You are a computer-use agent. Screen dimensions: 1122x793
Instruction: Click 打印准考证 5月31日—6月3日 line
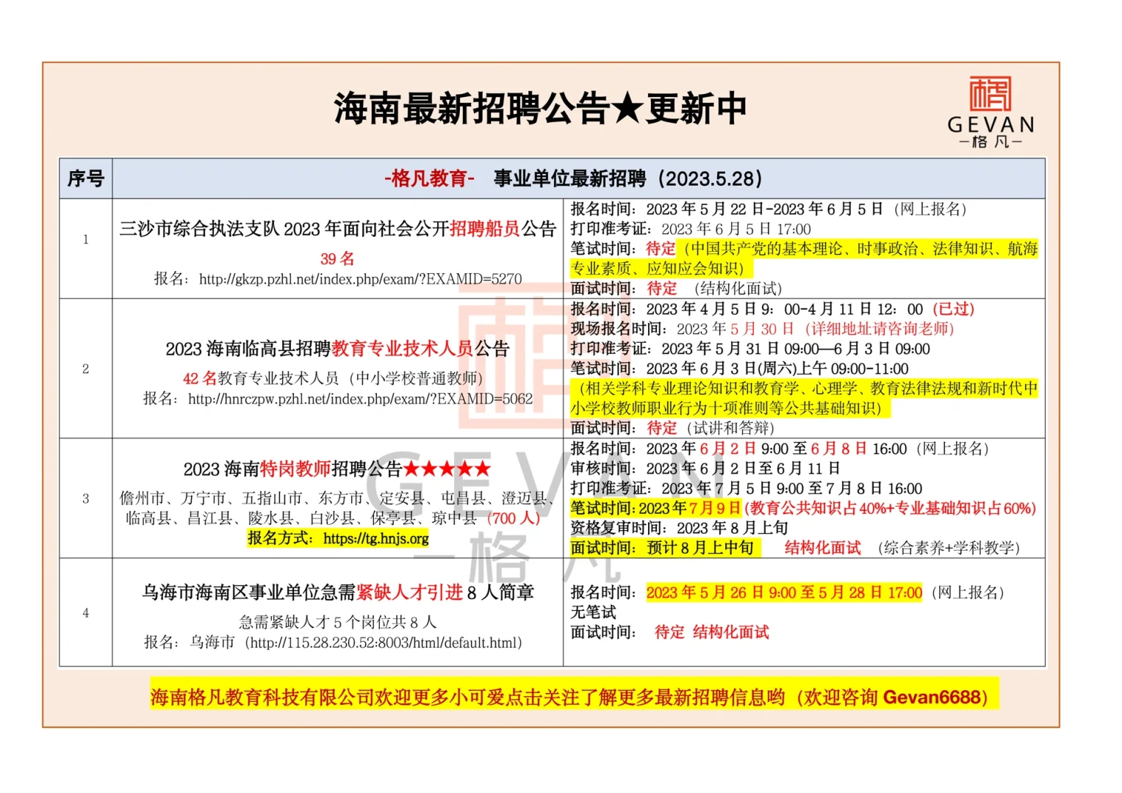750,349
